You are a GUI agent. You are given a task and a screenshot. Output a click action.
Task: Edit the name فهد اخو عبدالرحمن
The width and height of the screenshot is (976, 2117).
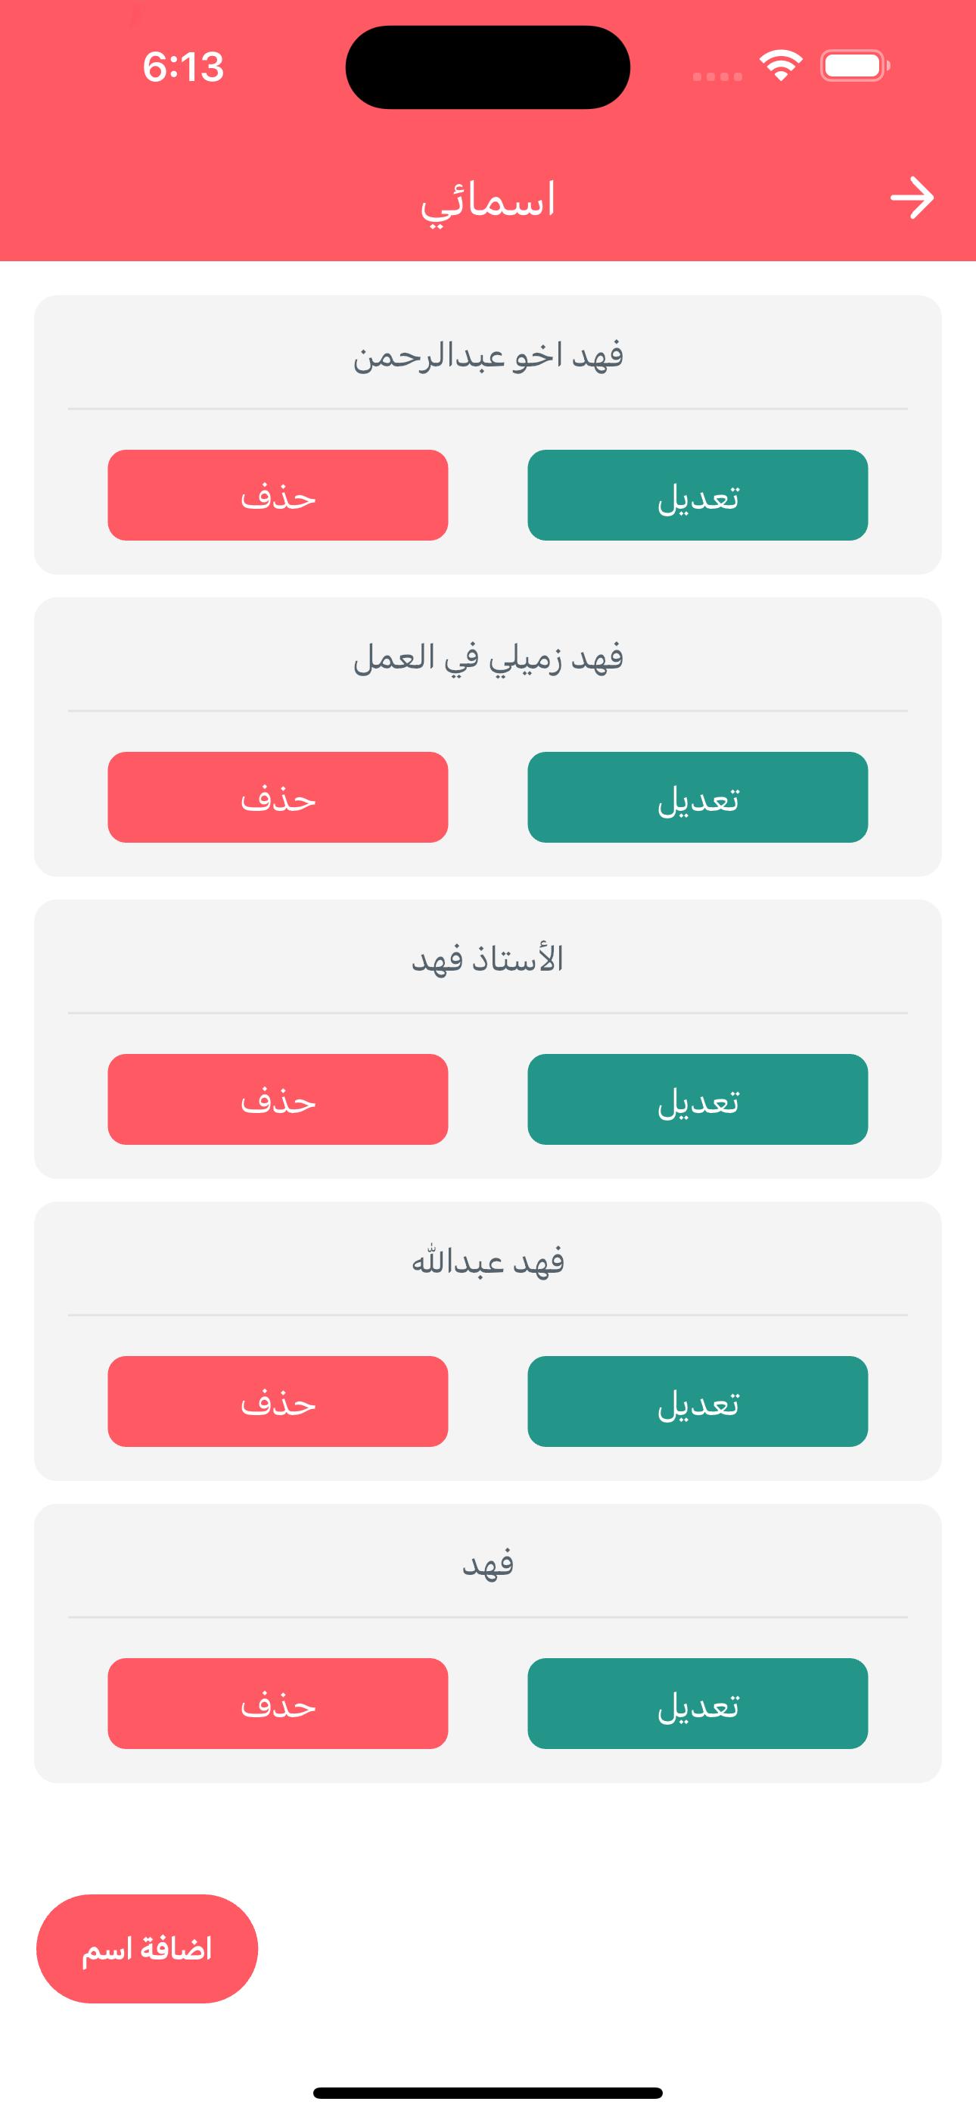697,494
